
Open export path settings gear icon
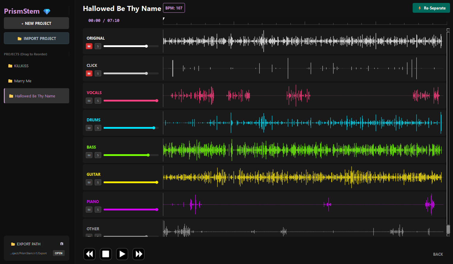click(x=62, y=244)
